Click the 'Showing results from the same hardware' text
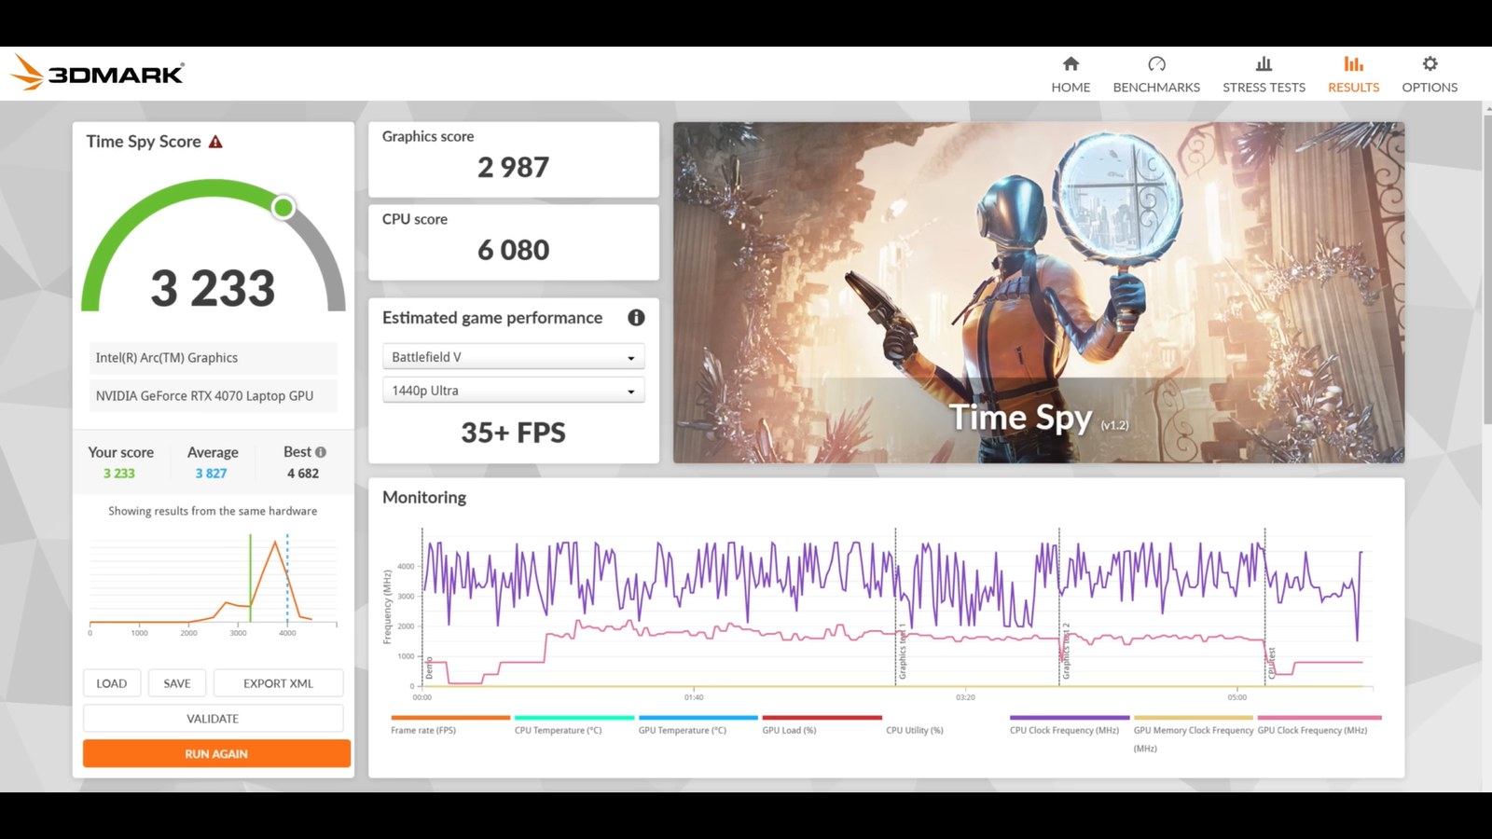Screen dimensions: 1492x839 click(213, 511)
